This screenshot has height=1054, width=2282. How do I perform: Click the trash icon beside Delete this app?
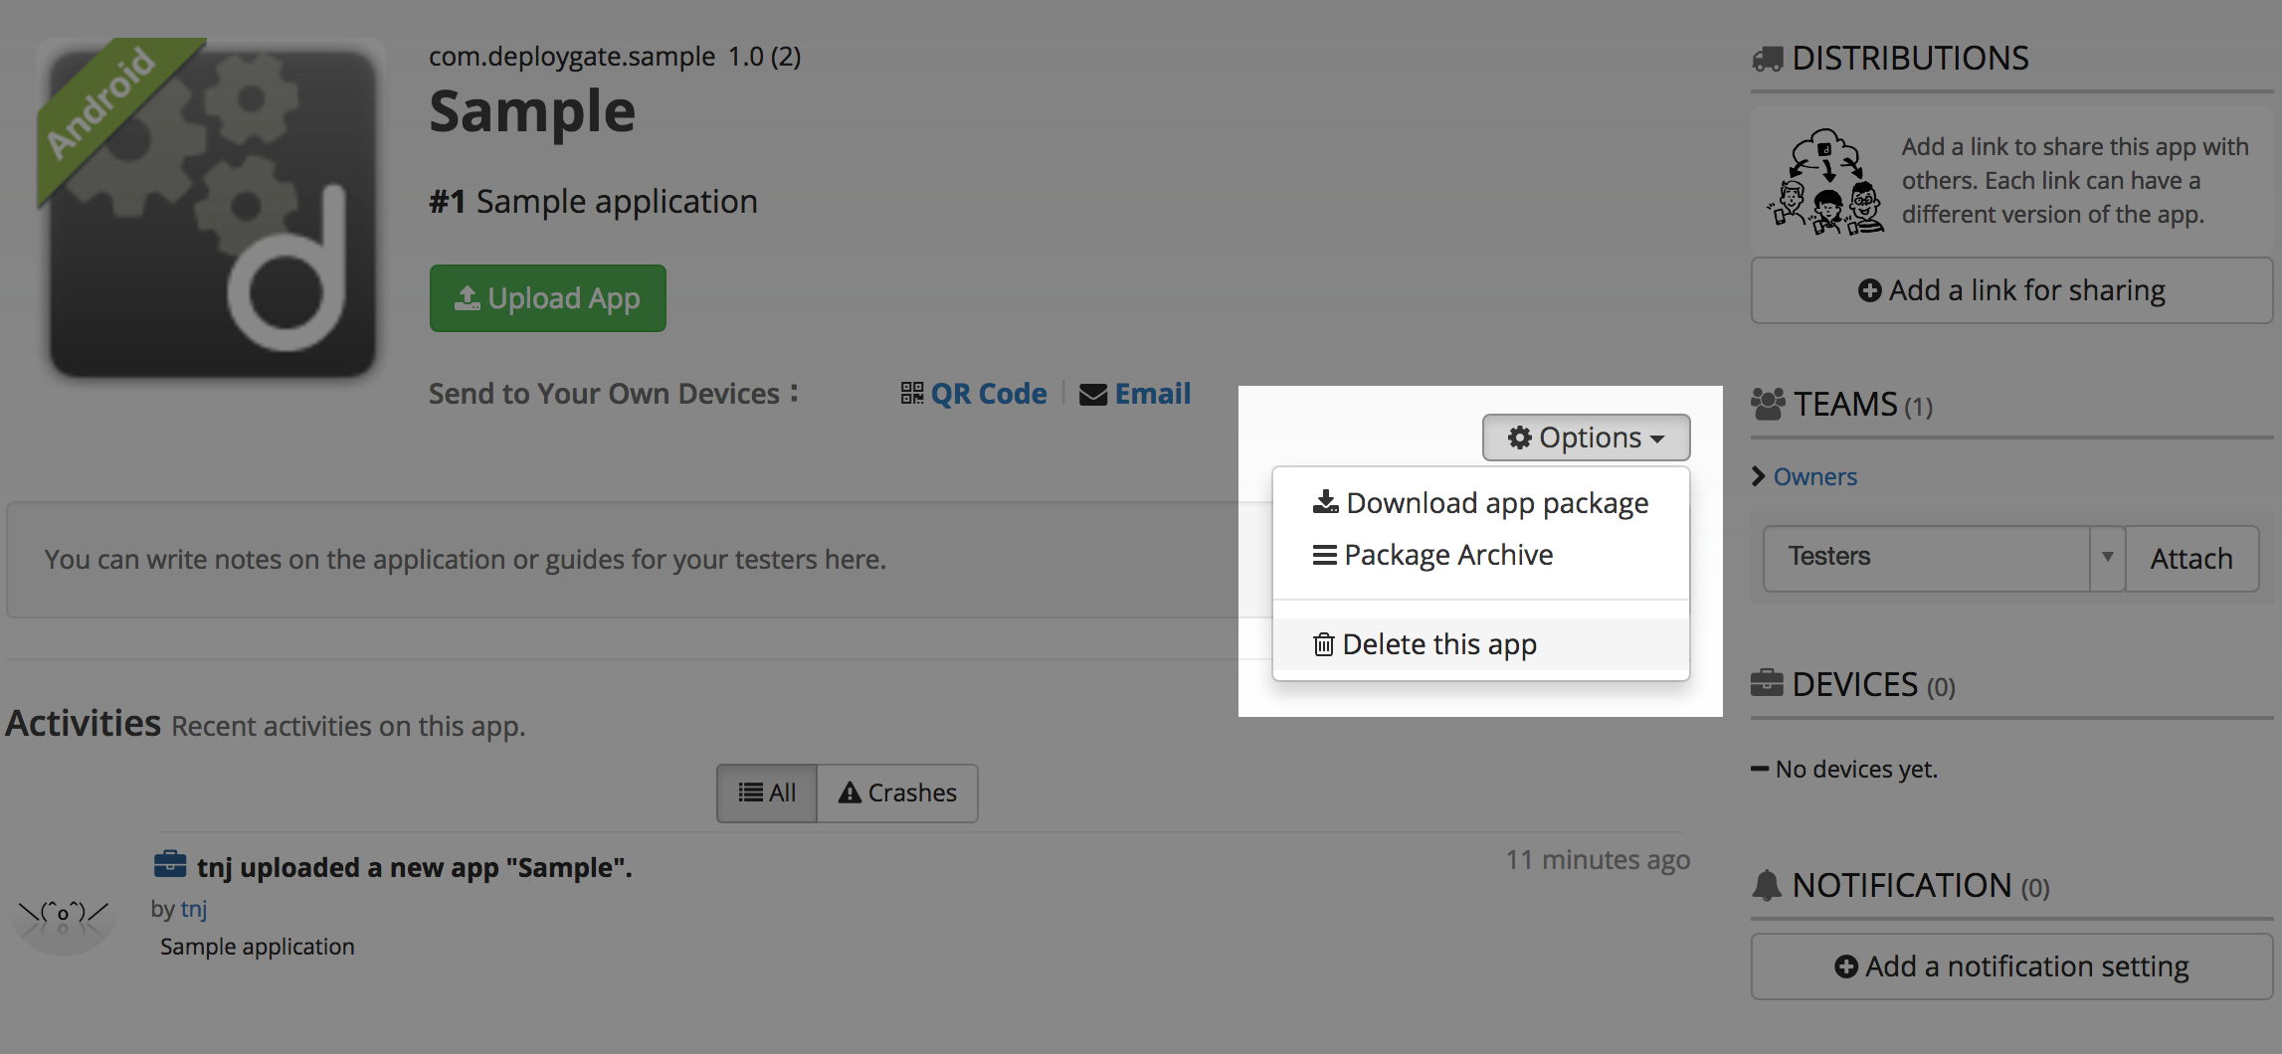(x=1323, y=644)
